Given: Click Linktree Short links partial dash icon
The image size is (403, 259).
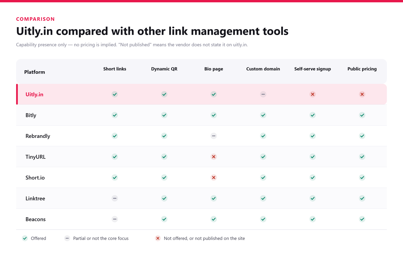Looking at the screenshot, I should (x=115, y=198).
